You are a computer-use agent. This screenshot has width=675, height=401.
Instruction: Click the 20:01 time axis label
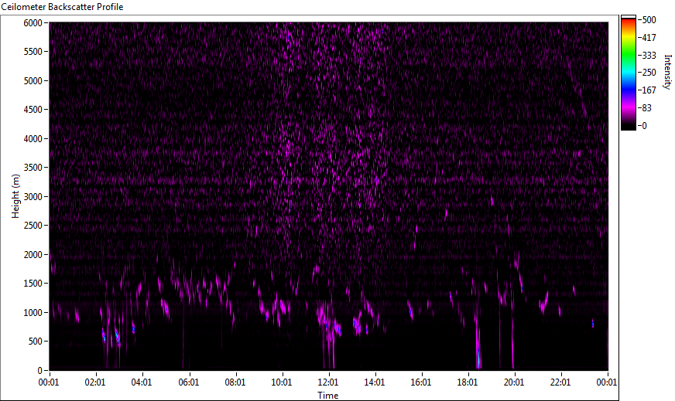pyautogui.click(x=514, y=382)
